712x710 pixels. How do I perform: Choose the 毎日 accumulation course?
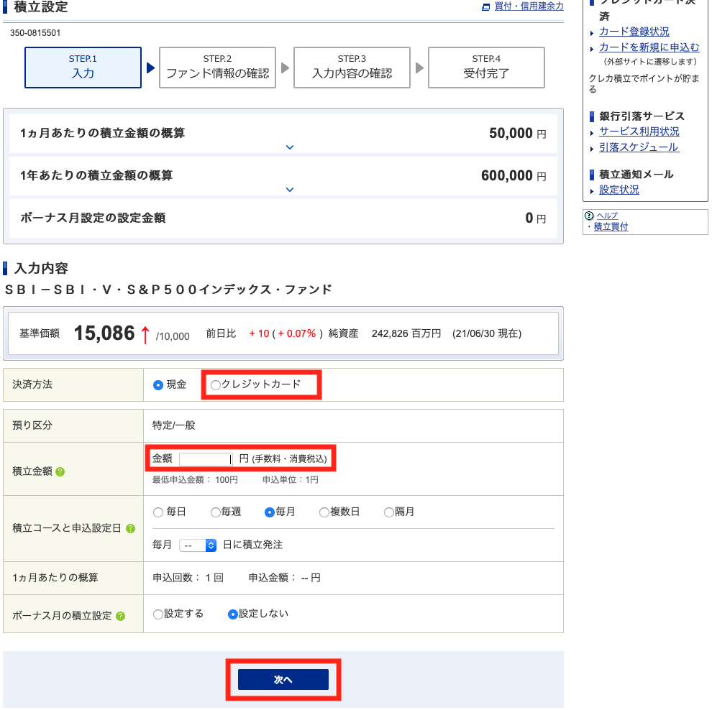tap(158, 512)
